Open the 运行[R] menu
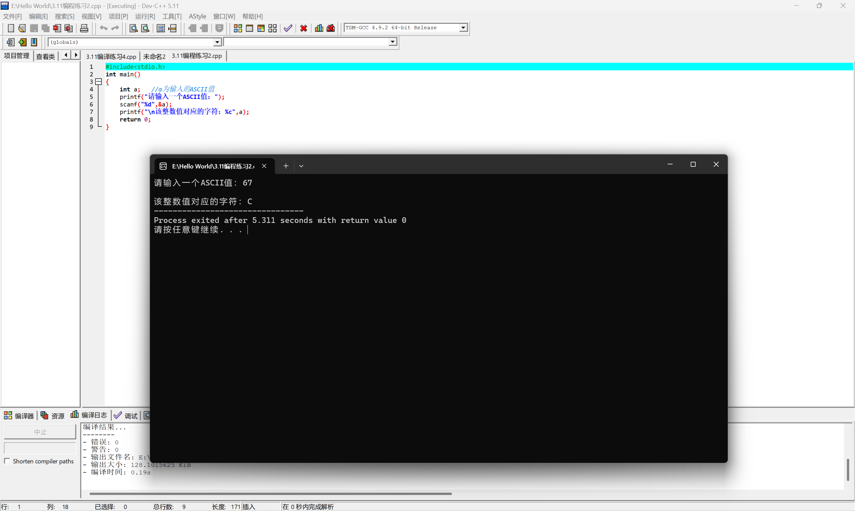 pyautogui.click(x=145, y=16)
